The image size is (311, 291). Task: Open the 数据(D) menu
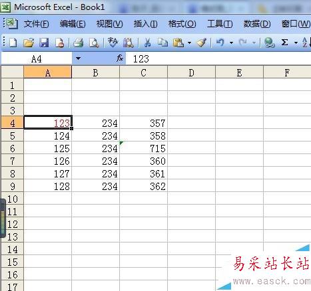click(x=257, y=24)
